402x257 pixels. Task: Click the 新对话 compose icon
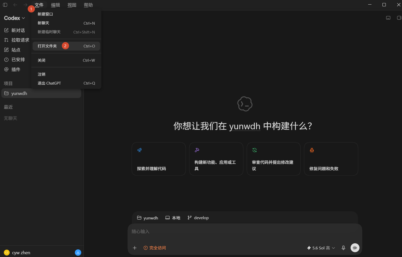[6, 30]
